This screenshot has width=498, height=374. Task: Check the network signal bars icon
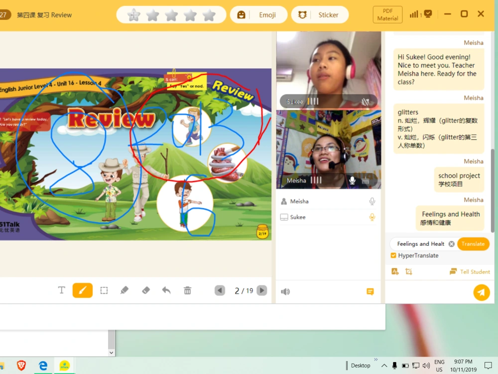[x=414, y=14]
